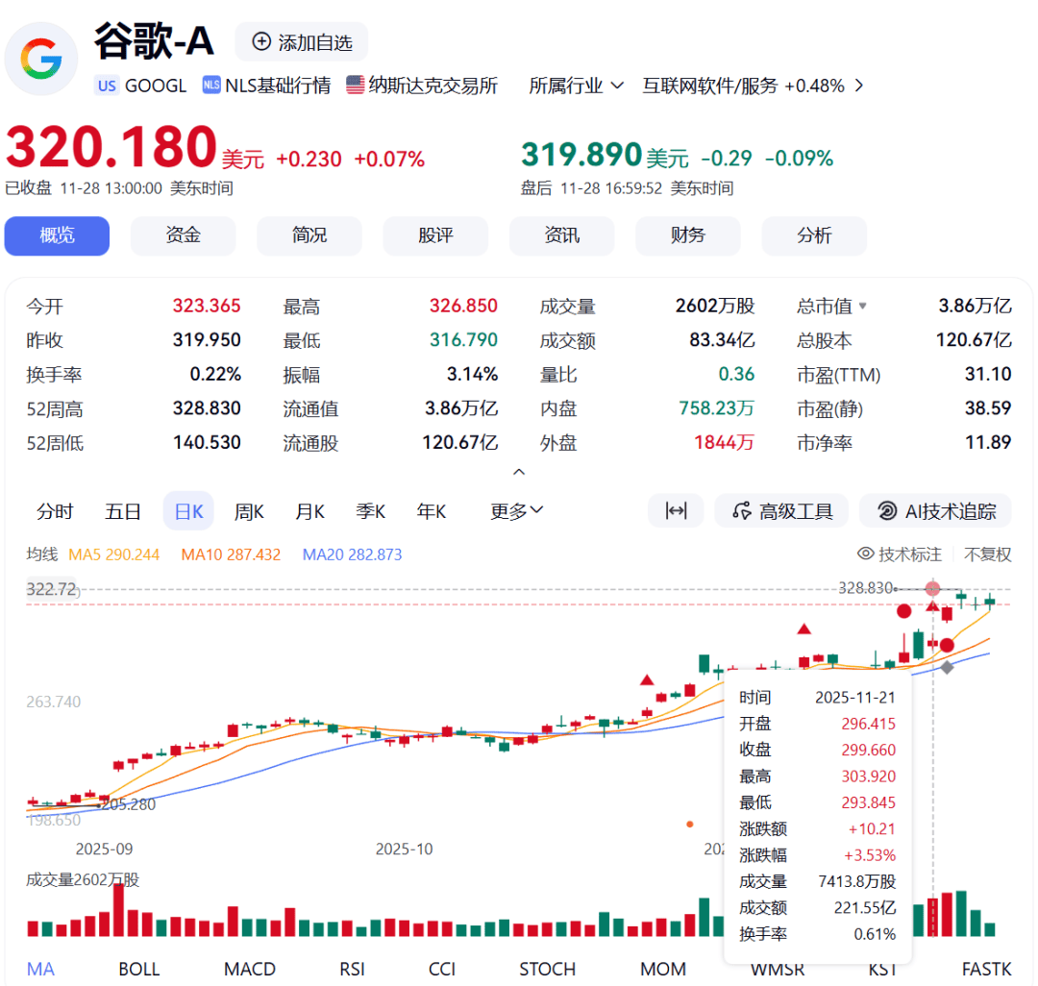
Task: Open the 更多 timeframe dropdown
Action: coord(517,511)
